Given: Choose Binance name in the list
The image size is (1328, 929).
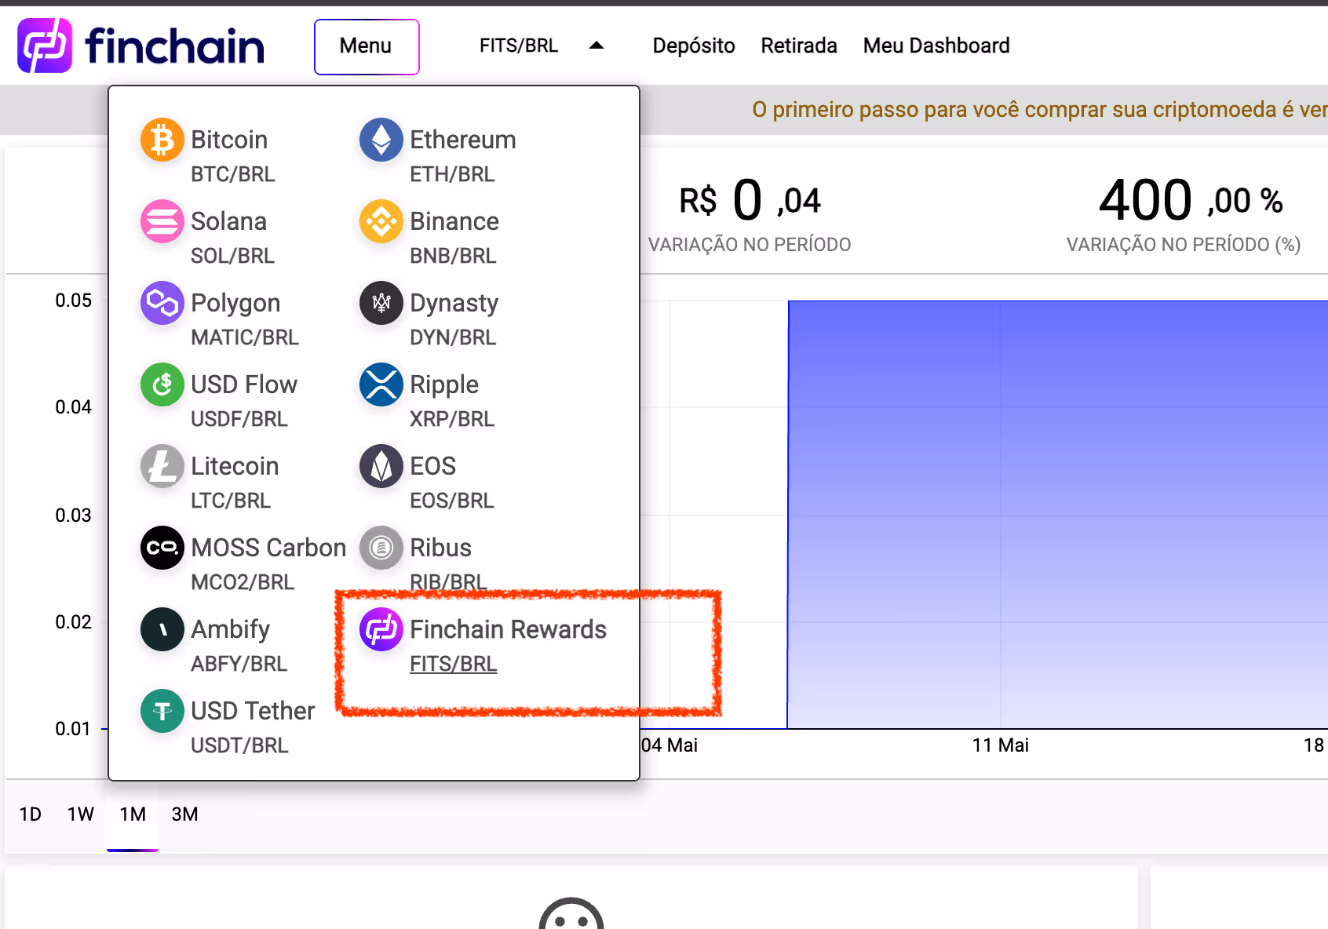Looking at the screenshot, I should [x=454, y=221].
